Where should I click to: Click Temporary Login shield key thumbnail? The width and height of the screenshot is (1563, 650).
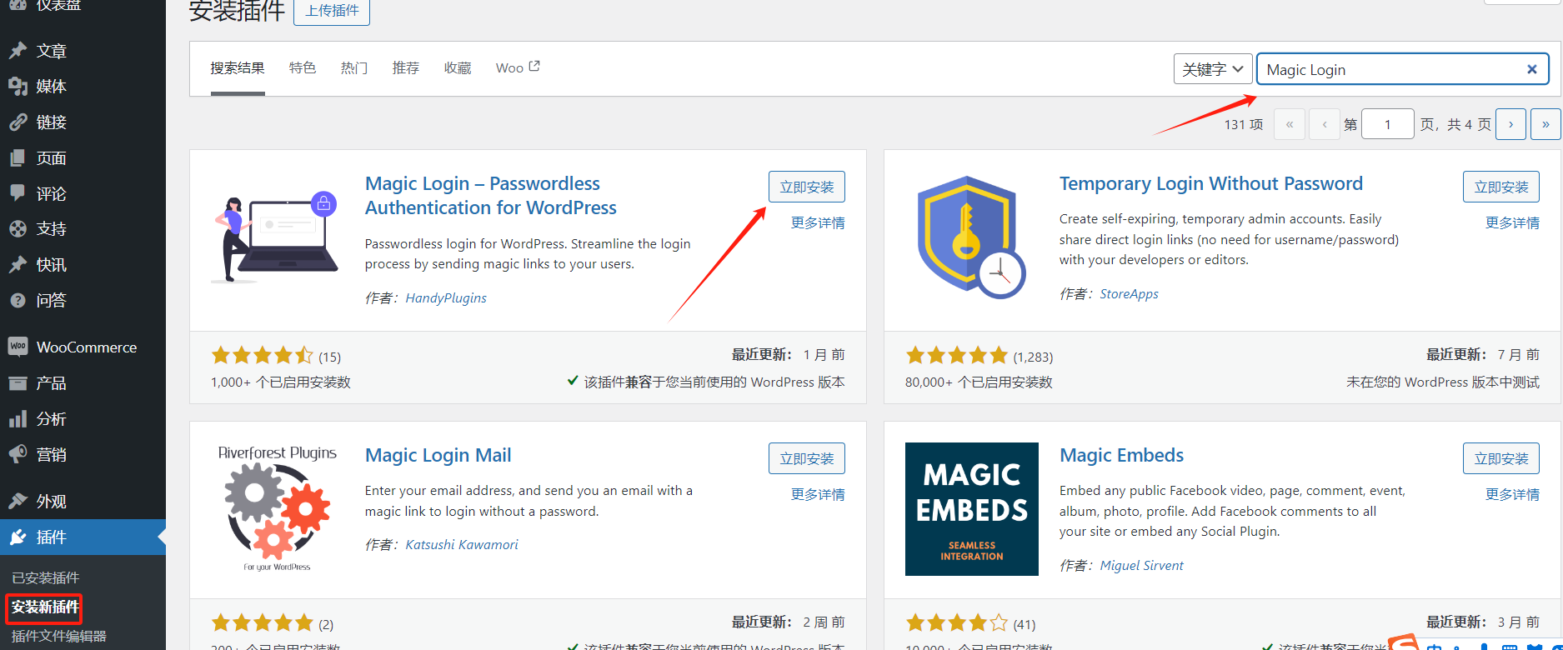tap(972, 237)
